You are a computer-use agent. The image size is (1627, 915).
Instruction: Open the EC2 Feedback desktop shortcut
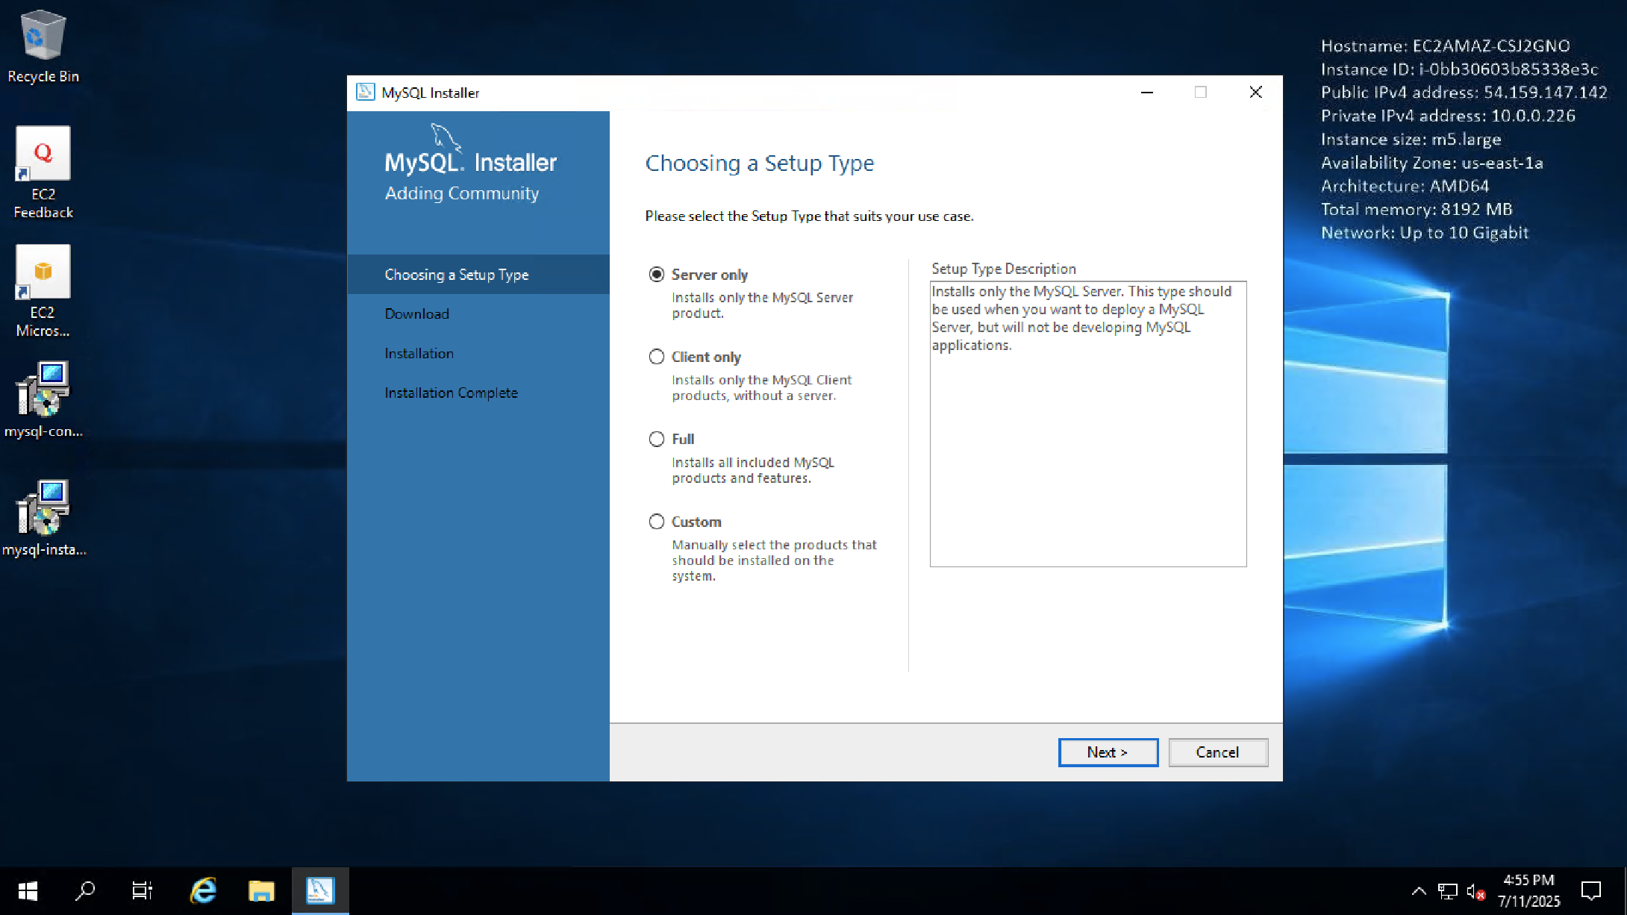pos(43,172)
